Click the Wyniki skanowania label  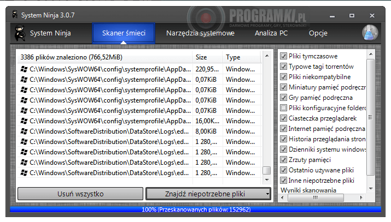(308, 190)
